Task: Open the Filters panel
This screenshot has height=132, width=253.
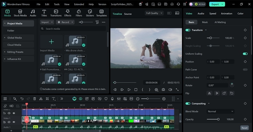Action: pos(79,13)
